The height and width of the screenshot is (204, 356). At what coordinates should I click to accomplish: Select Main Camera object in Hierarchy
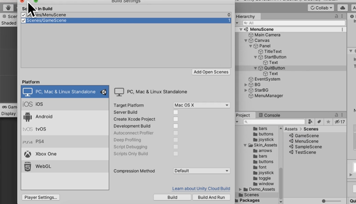pos(267,35)
